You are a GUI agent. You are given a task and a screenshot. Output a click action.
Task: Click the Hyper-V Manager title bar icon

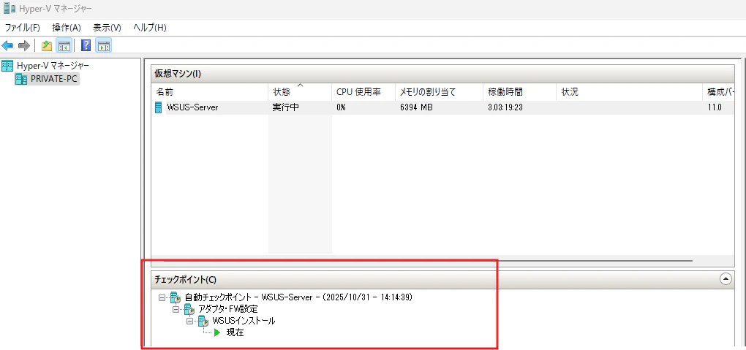(x=9, y=8)
